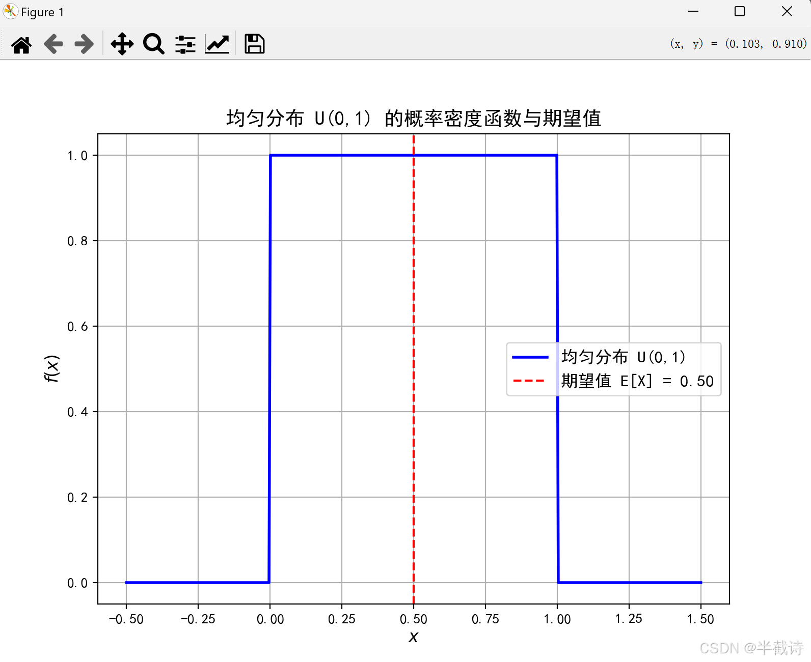The height and width of the screenshot is (662, 811).
Task: Maximize the Figure 1 window
Action: tap(740, 11)
